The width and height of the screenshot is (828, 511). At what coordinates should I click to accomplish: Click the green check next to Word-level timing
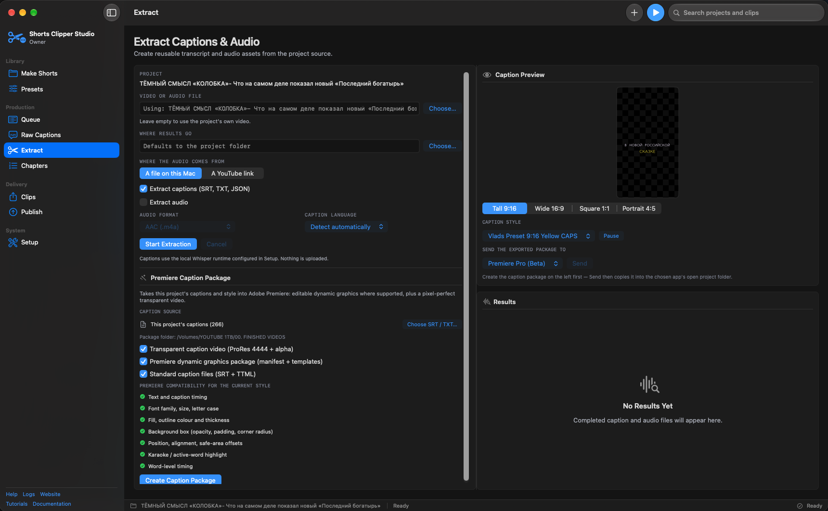tap(142, 466)
